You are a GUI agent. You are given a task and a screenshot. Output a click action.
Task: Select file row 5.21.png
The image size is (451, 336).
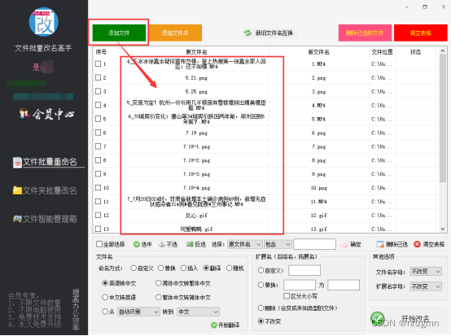[x=196, y=78]
